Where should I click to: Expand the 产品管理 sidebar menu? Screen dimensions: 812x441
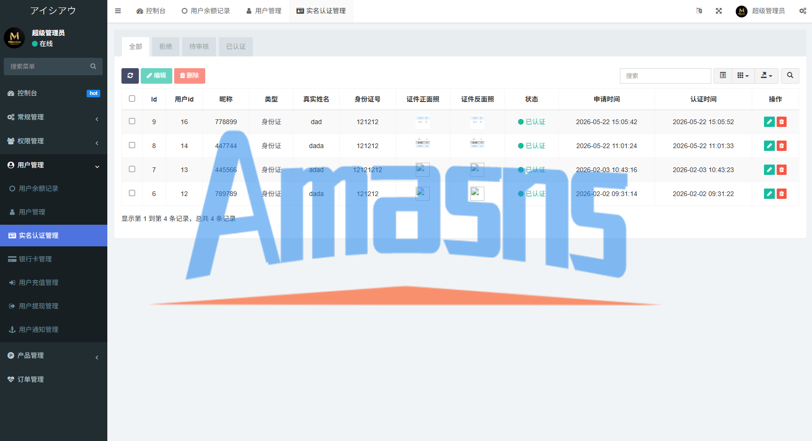54,355
